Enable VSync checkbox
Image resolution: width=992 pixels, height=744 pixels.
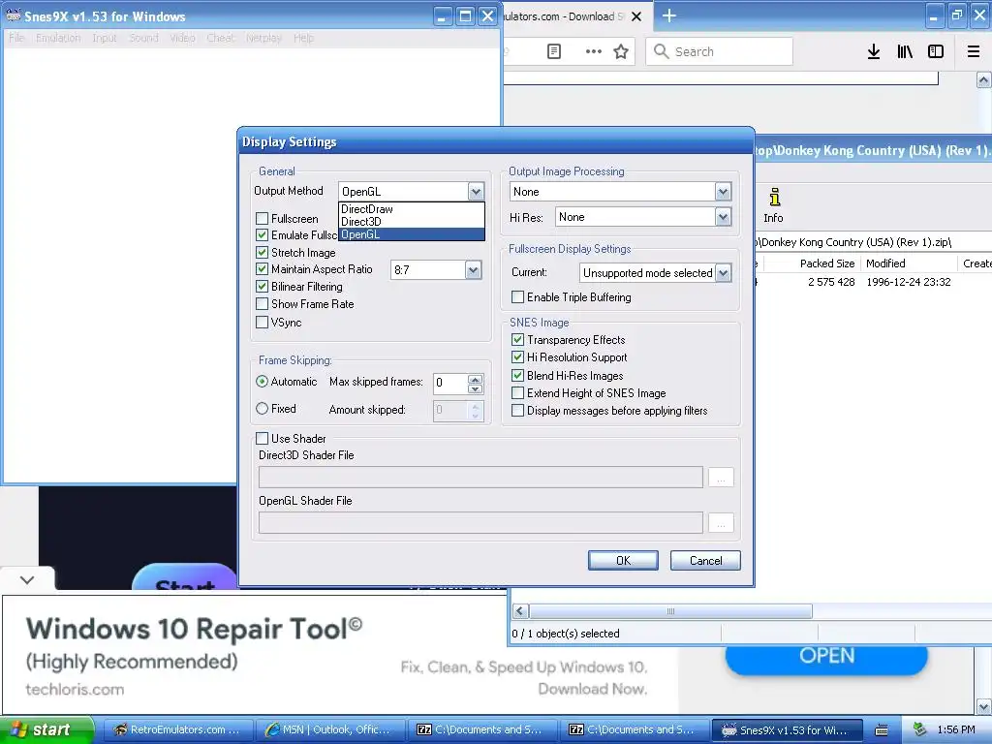point(262,322)
